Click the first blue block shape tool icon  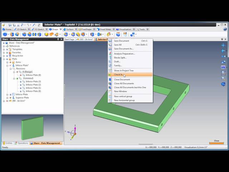(5, 34)
